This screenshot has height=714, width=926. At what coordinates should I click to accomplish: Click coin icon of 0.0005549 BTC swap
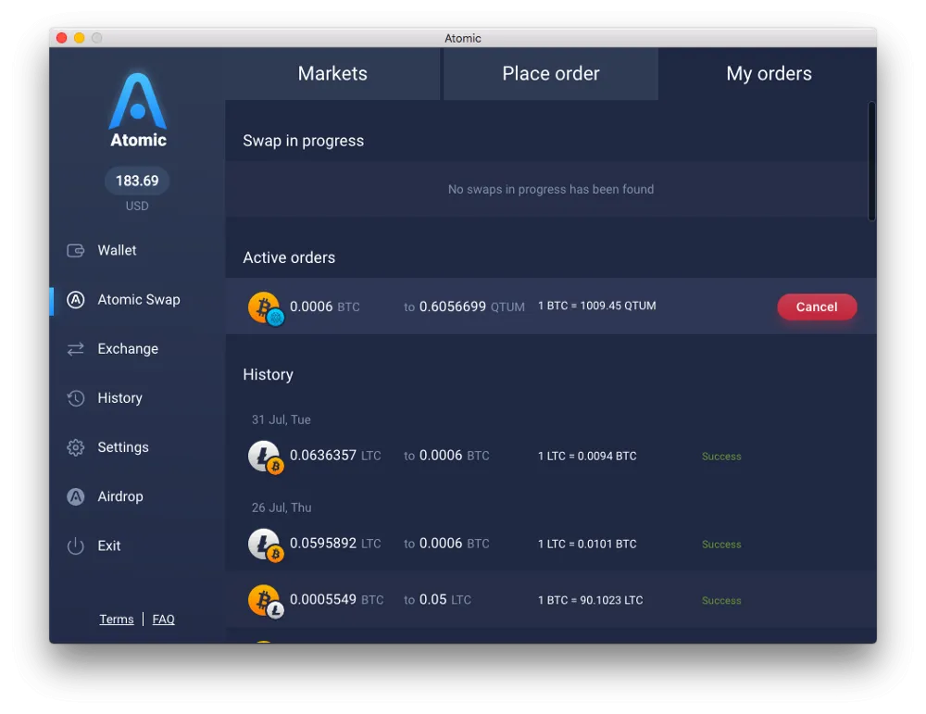tap(266, 601)
